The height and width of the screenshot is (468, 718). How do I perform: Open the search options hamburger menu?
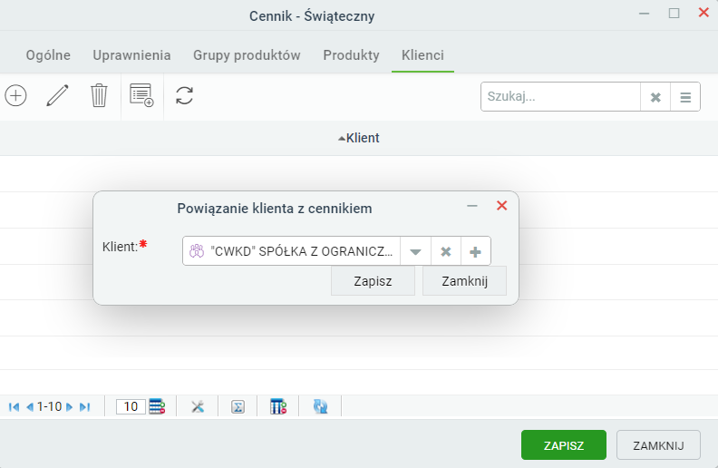[x=685, y=97]
